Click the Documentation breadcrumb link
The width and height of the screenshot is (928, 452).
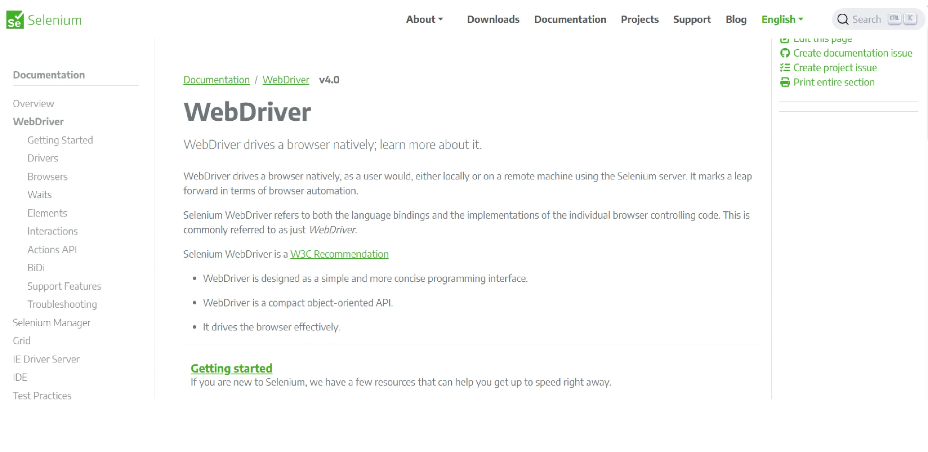[216, 80]
